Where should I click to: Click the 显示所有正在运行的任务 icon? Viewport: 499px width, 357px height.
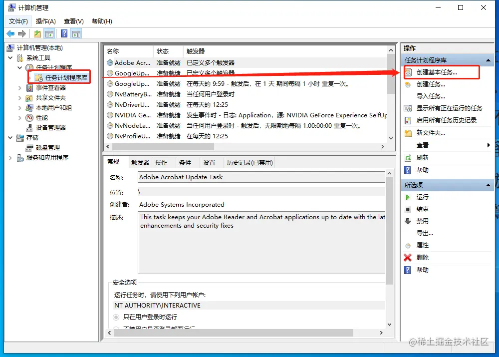408,108
